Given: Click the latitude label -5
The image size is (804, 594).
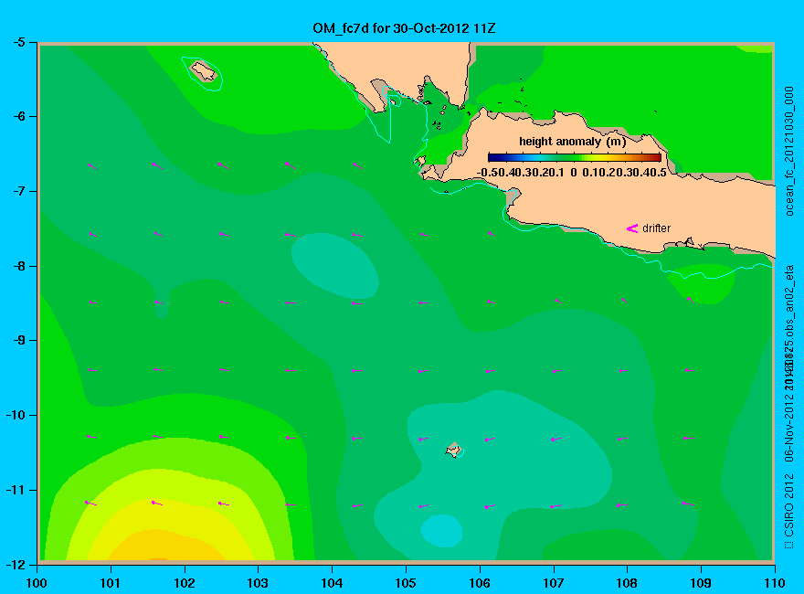Looking at the screenshot, I should 19,42.
